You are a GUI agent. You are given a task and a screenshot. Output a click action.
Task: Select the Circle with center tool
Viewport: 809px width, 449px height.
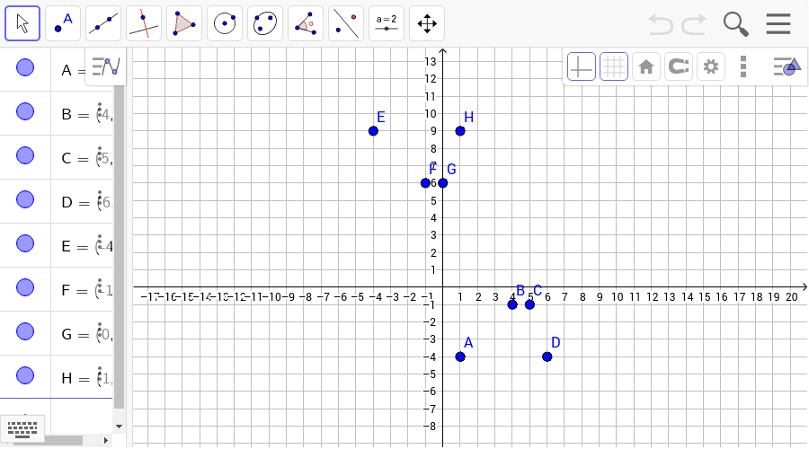(225, 23)
